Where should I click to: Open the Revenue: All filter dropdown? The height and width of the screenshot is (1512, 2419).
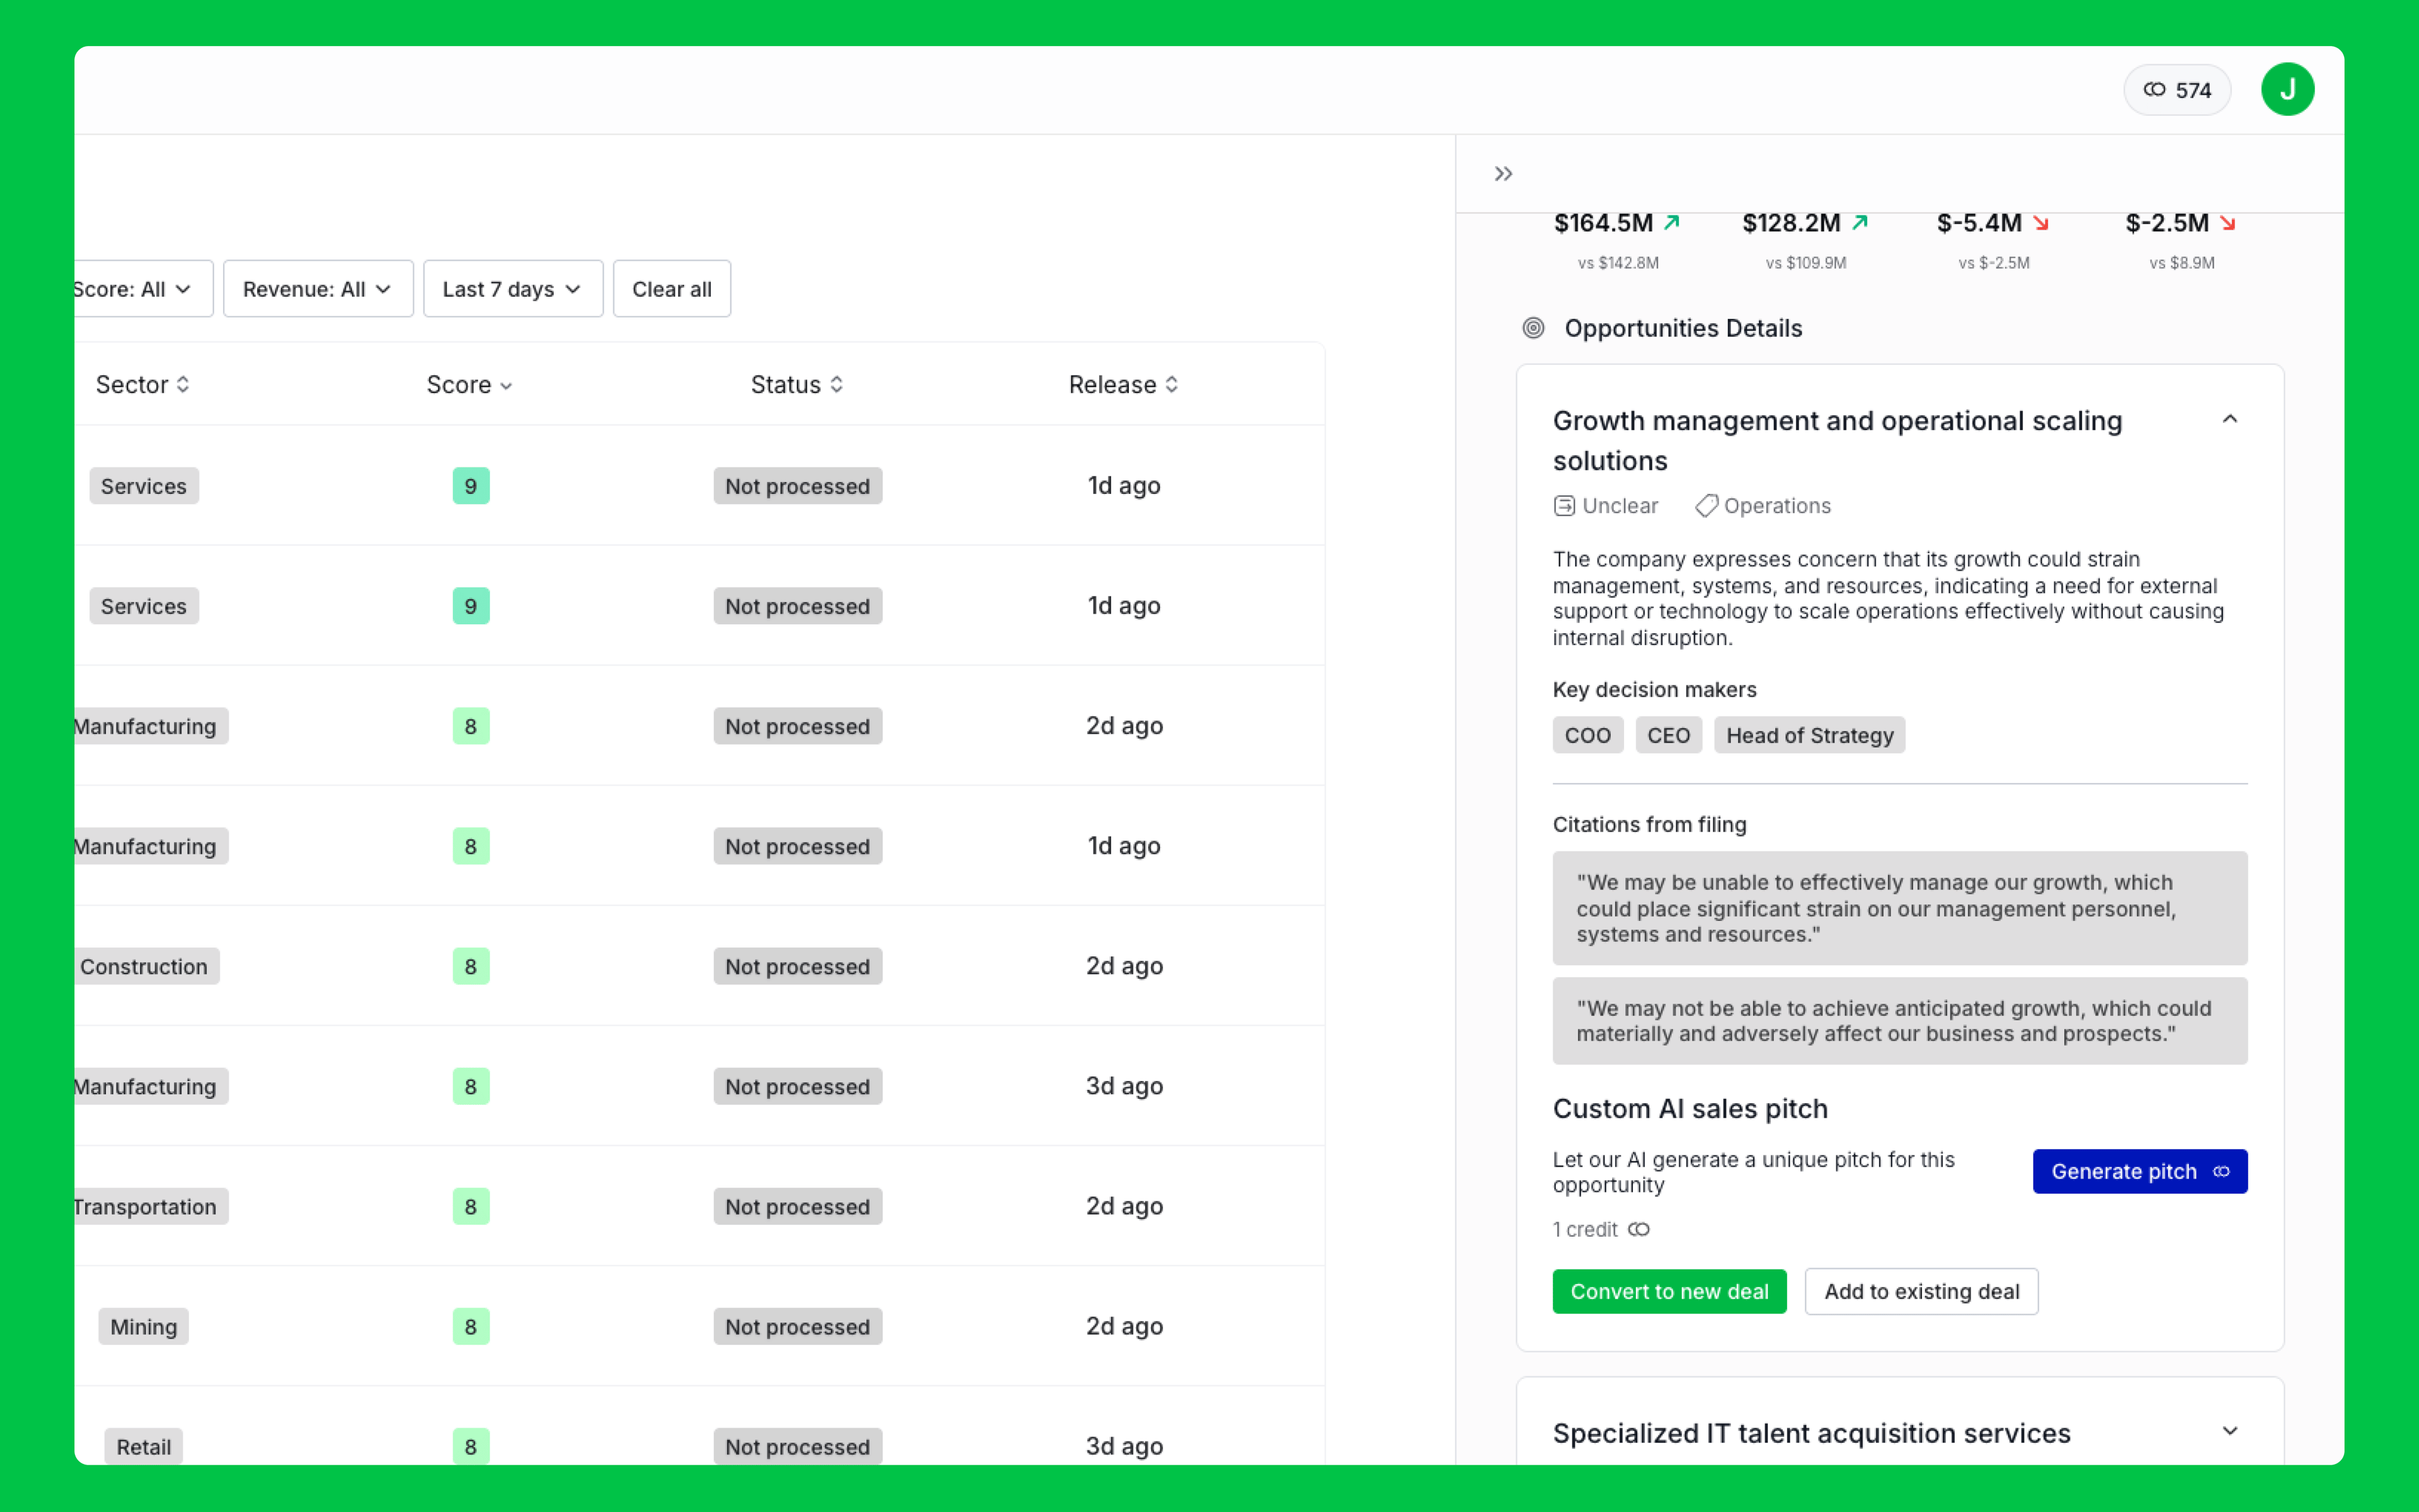tap(317, 288)
